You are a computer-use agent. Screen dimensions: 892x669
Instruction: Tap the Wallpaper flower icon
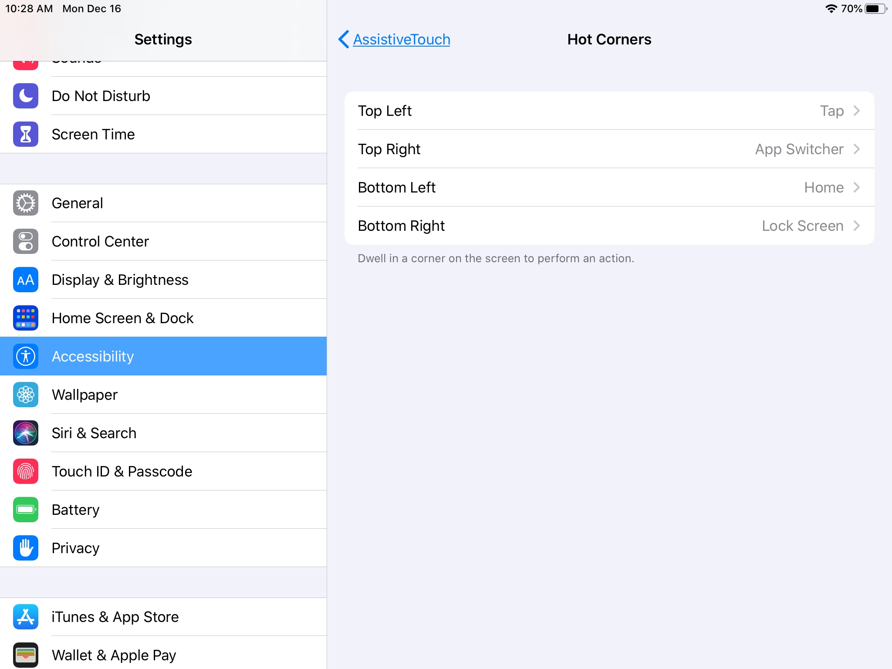[26, 395]
